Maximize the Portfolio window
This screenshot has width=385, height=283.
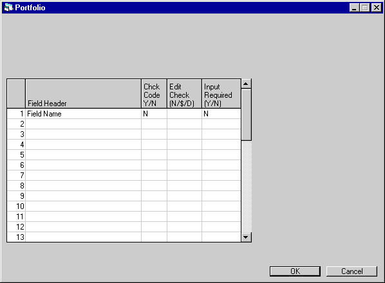364,8
